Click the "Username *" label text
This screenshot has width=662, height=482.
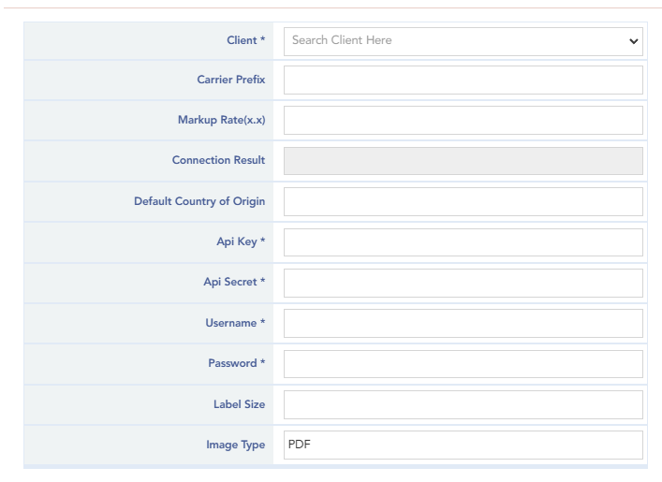point(235,323)
